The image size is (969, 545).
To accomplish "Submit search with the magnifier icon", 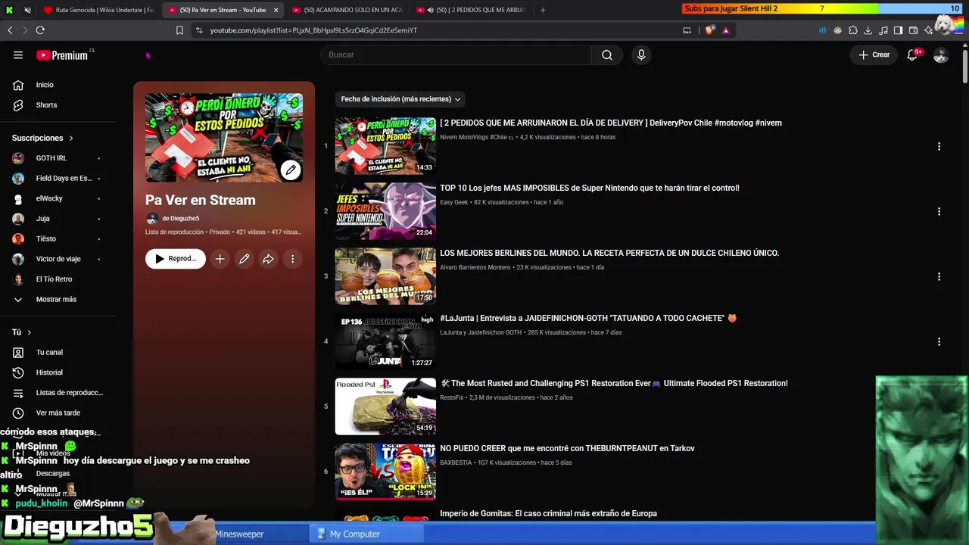I will pos(607,55).
